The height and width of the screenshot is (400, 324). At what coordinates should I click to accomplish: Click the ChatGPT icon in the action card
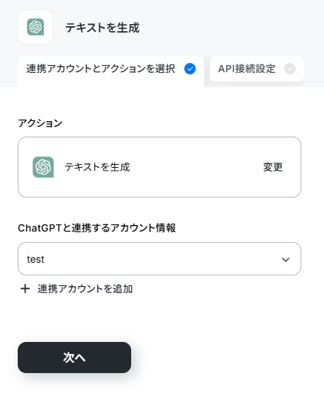[43, 167]
